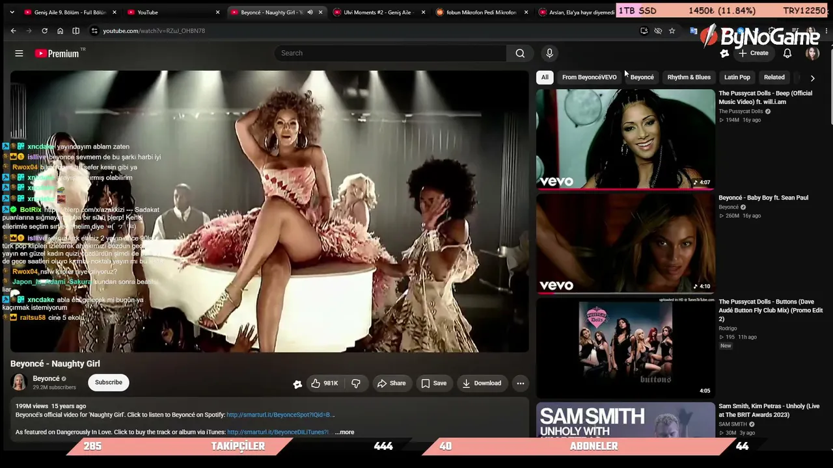The image size is (833, 468).
Task: Start voice search with the microphone
Action: pyautogui.click(x=549, y=53)
